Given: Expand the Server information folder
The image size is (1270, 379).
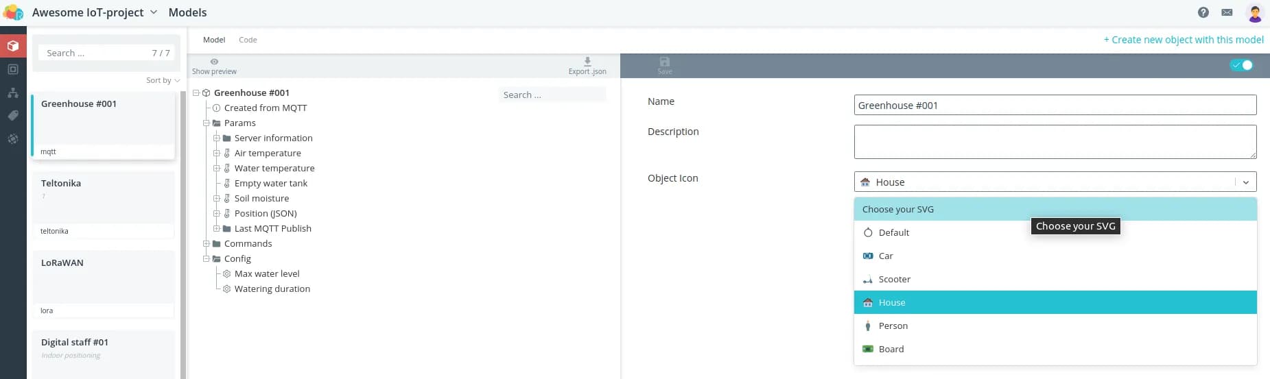Looking at the screenshot, I should [x=216, y=138].
